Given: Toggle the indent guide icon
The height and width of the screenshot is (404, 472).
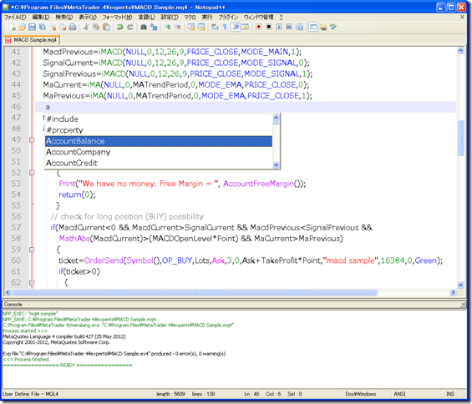Looking at the screenshot, I should (x=236, y=28).
